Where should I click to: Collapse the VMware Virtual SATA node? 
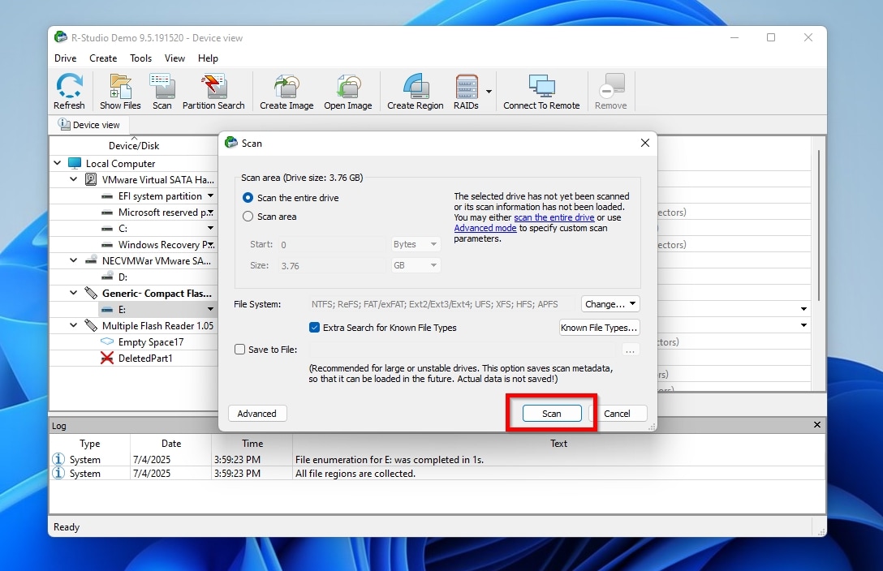(x=74, y=179)
